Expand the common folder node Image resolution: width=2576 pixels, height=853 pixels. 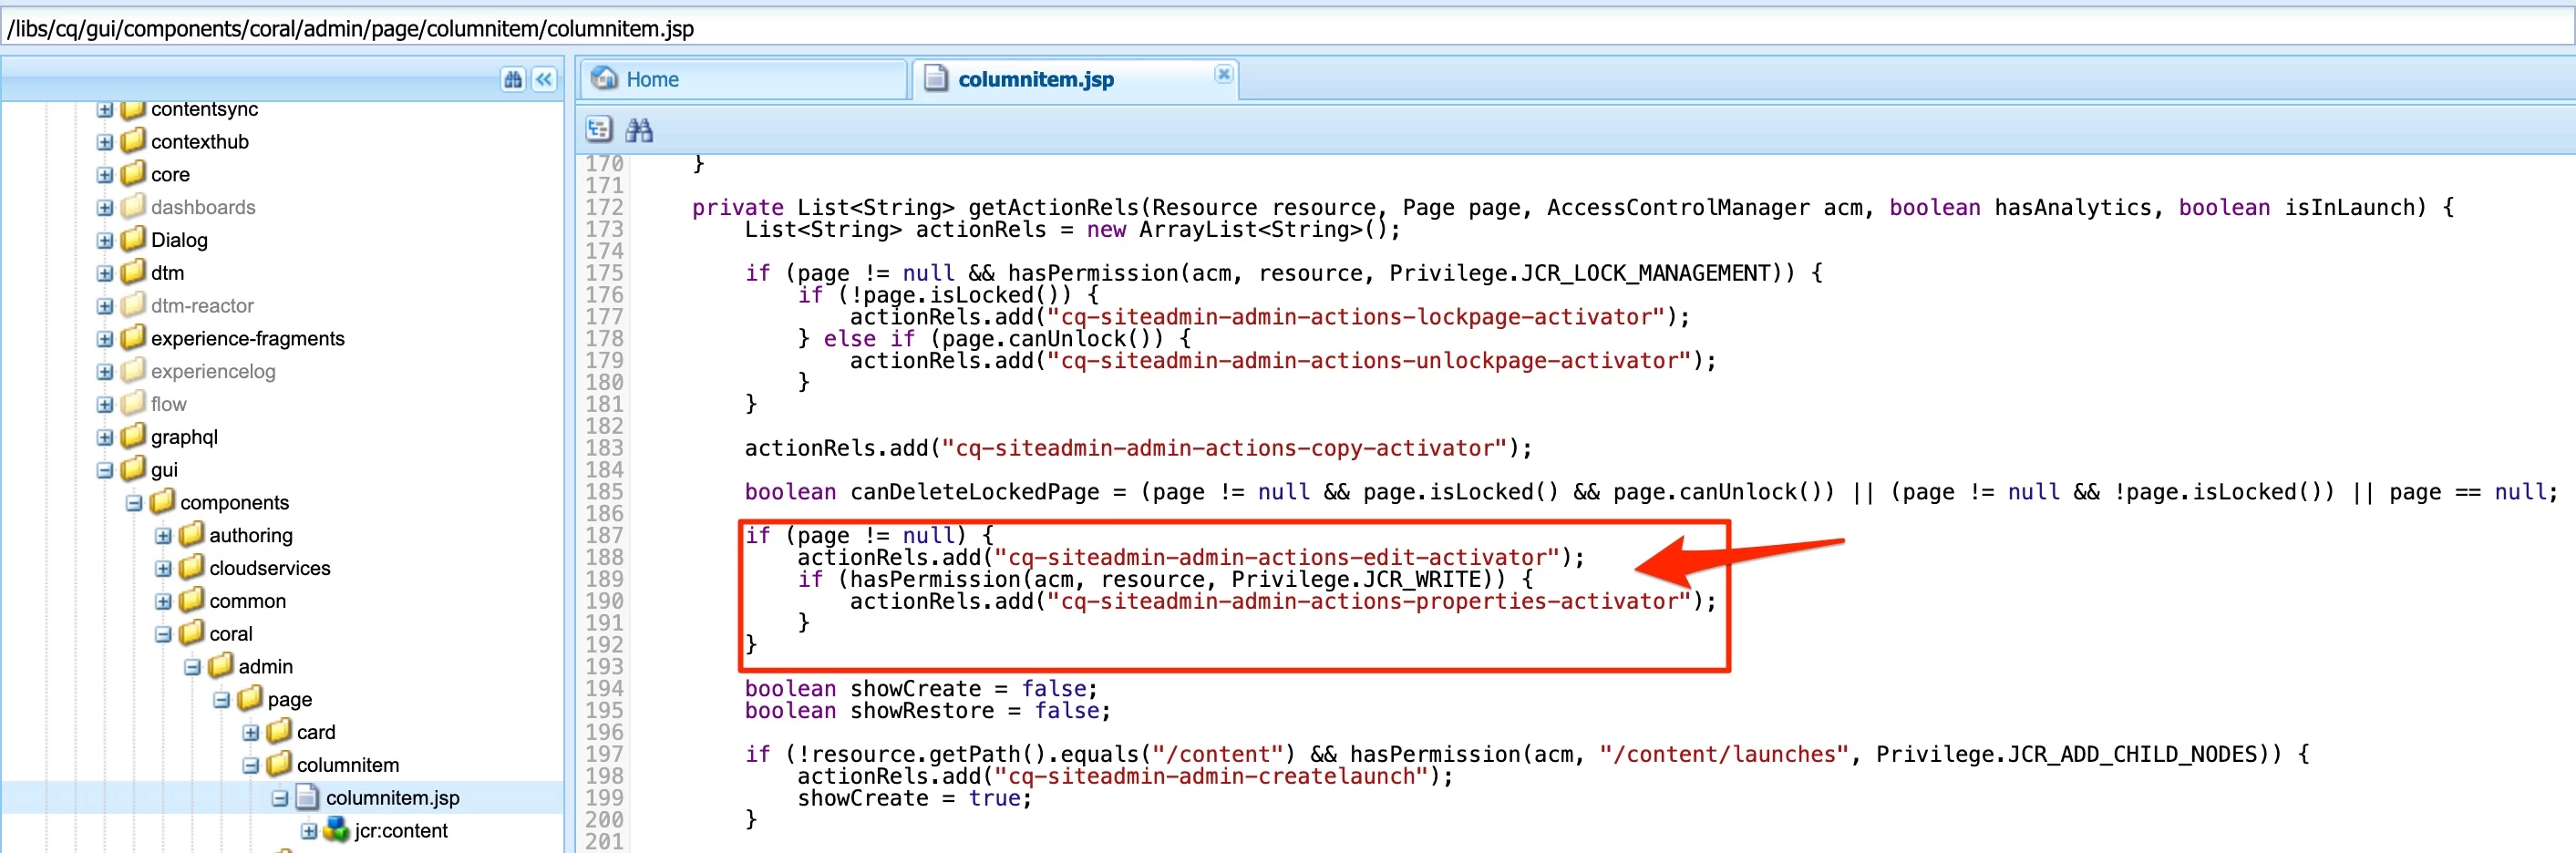pos(163,601)
